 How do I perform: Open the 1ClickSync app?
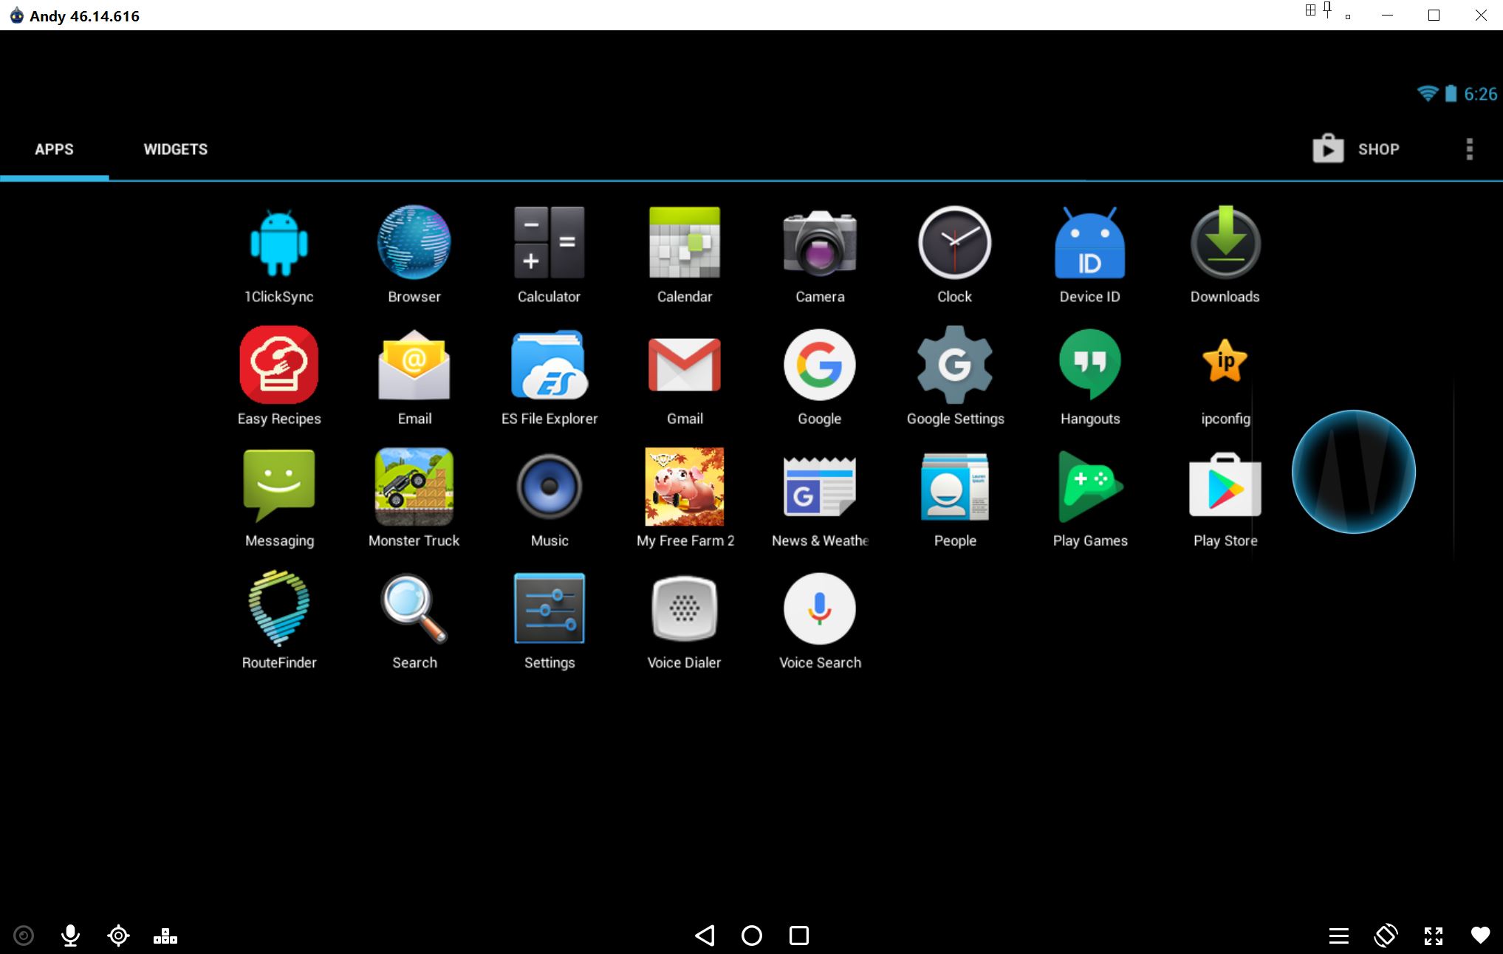(279, 255)
